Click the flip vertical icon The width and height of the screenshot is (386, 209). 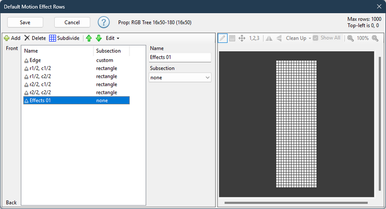click(279, 38)
